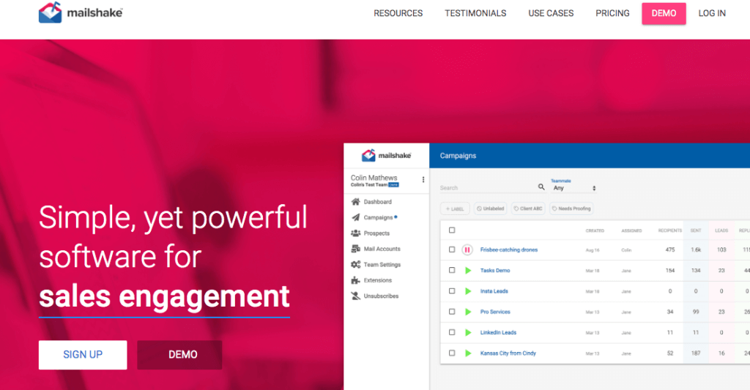The width and height of the screenshot is (750, 390).
Task: Click the Campaigns paper-plane icon
Action: pyautogui.click(x=355, y=217)
